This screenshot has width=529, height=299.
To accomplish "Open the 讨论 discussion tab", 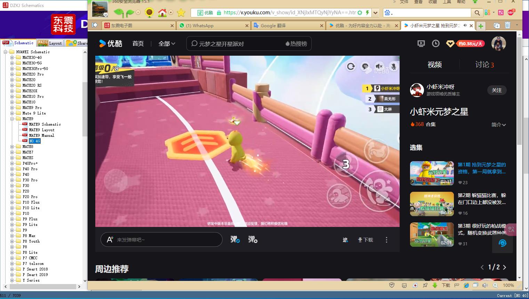I will coord(484,64).
